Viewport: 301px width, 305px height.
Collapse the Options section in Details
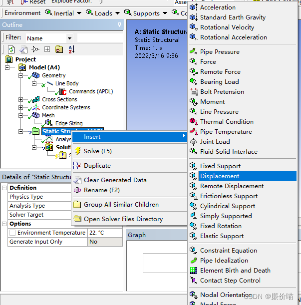coord(4,224)
